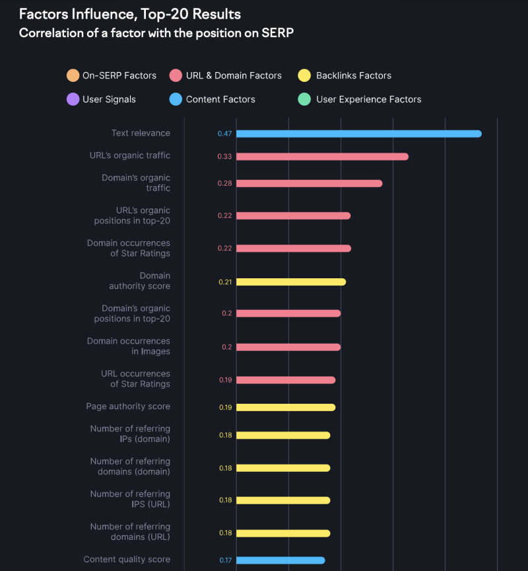Toggle the User Signals legend label
This screenshot has height=571, width=528.
(x=109, y=99)
